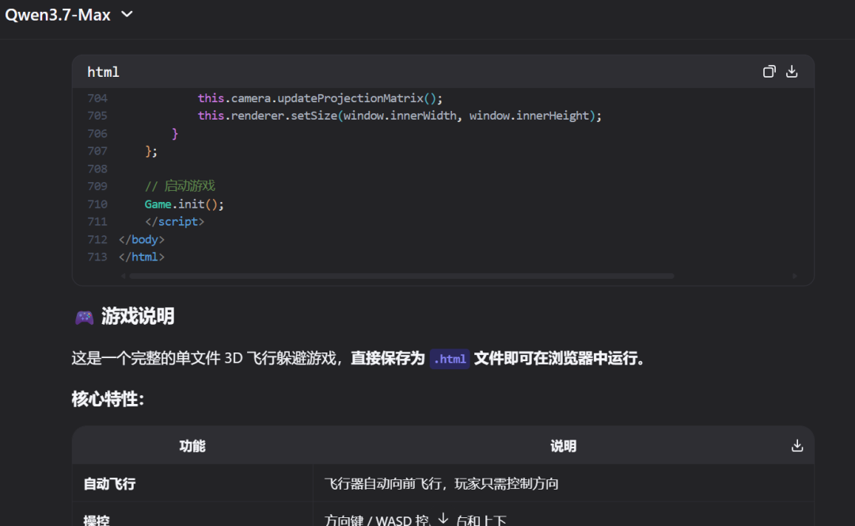Click the '</script>' closing tag line
This screenshot has height=526, width=855.
[174, 222]
